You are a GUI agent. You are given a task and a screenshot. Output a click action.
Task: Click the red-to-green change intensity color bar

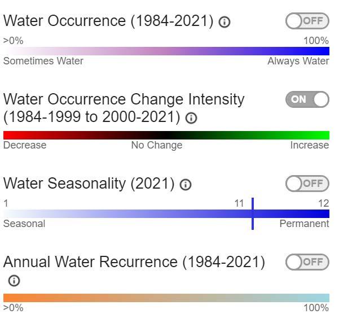166,135
